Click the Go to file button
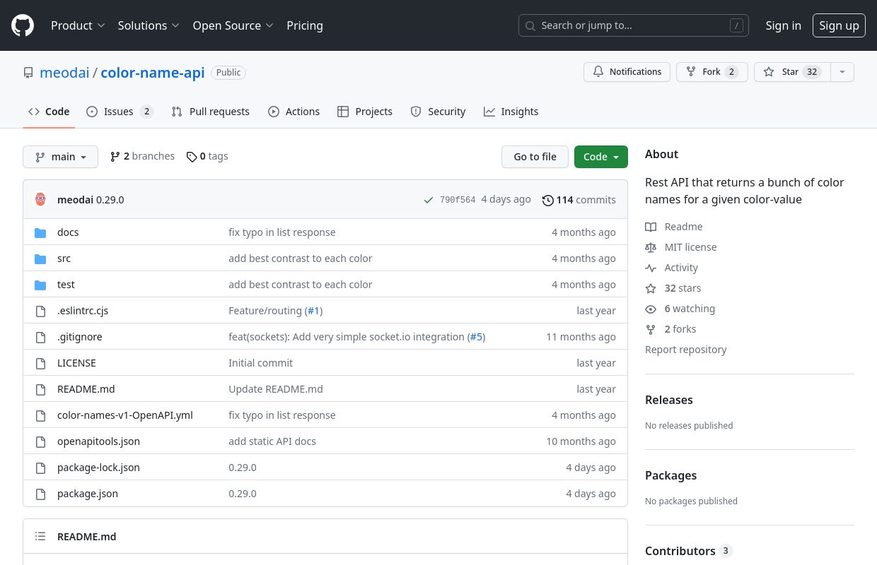Viewport: 877px width, 565px height. click(x=535, y=157)
